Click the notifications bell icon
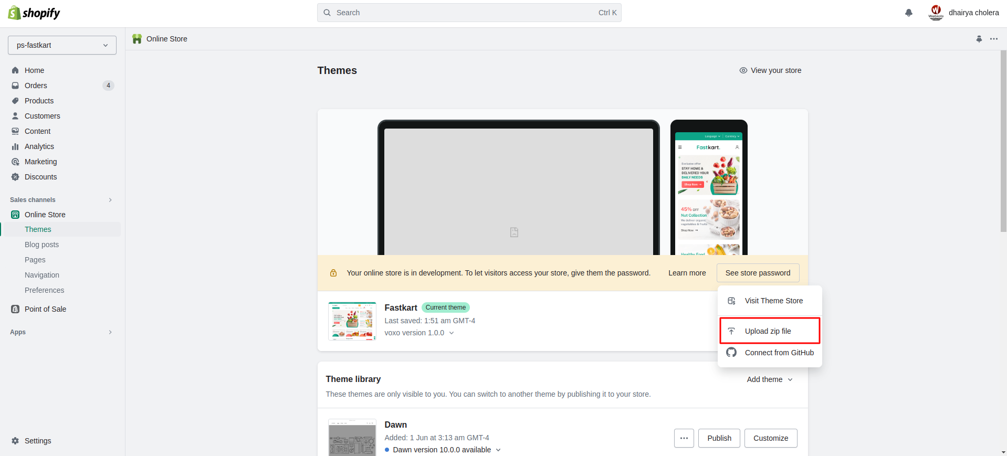Viewport: 1007px width, 456px height. 908,13
